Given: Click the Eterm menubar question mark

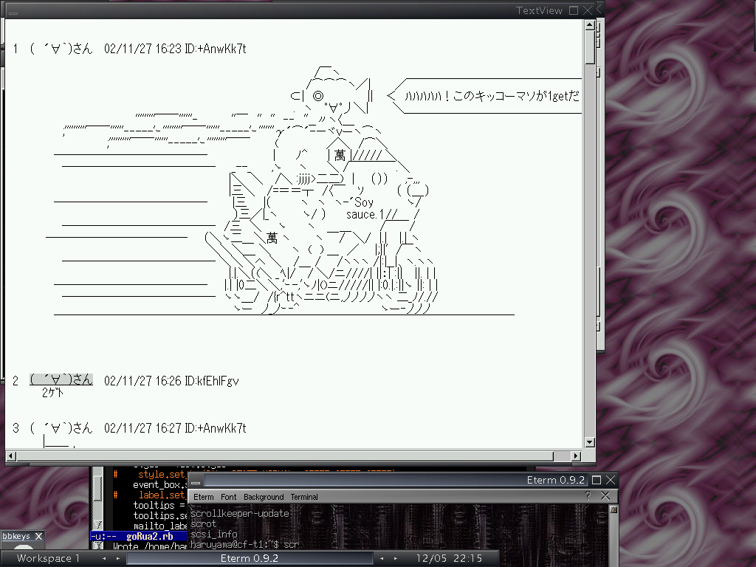Looking at the screenshot, I should click(x=588, y=495).
